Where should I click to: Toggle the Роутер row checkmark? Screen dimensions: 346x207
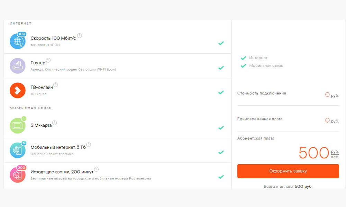(221, 68)
